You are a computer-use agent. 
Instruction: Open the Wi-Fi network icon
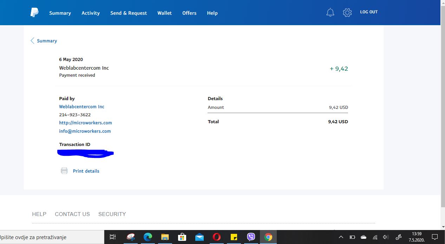click(375, 237)
